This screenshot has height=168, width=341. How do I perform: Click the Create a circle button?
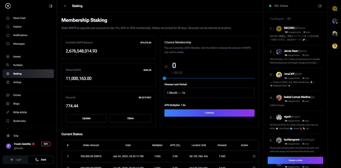[295, 160]
